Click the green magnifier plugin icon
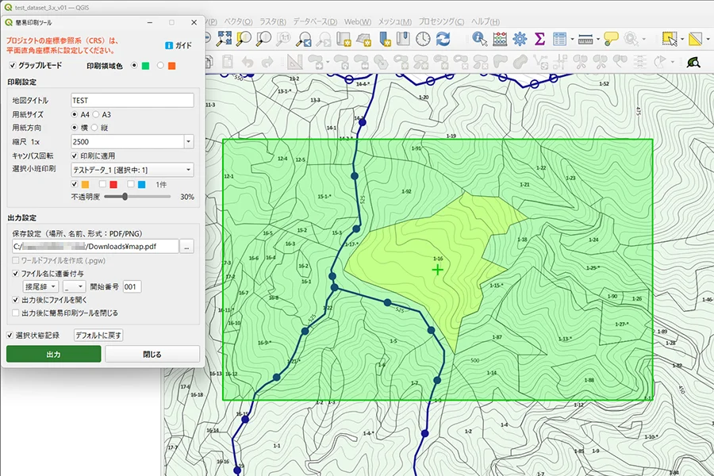 pyautogui.click(x=693, y=62)
